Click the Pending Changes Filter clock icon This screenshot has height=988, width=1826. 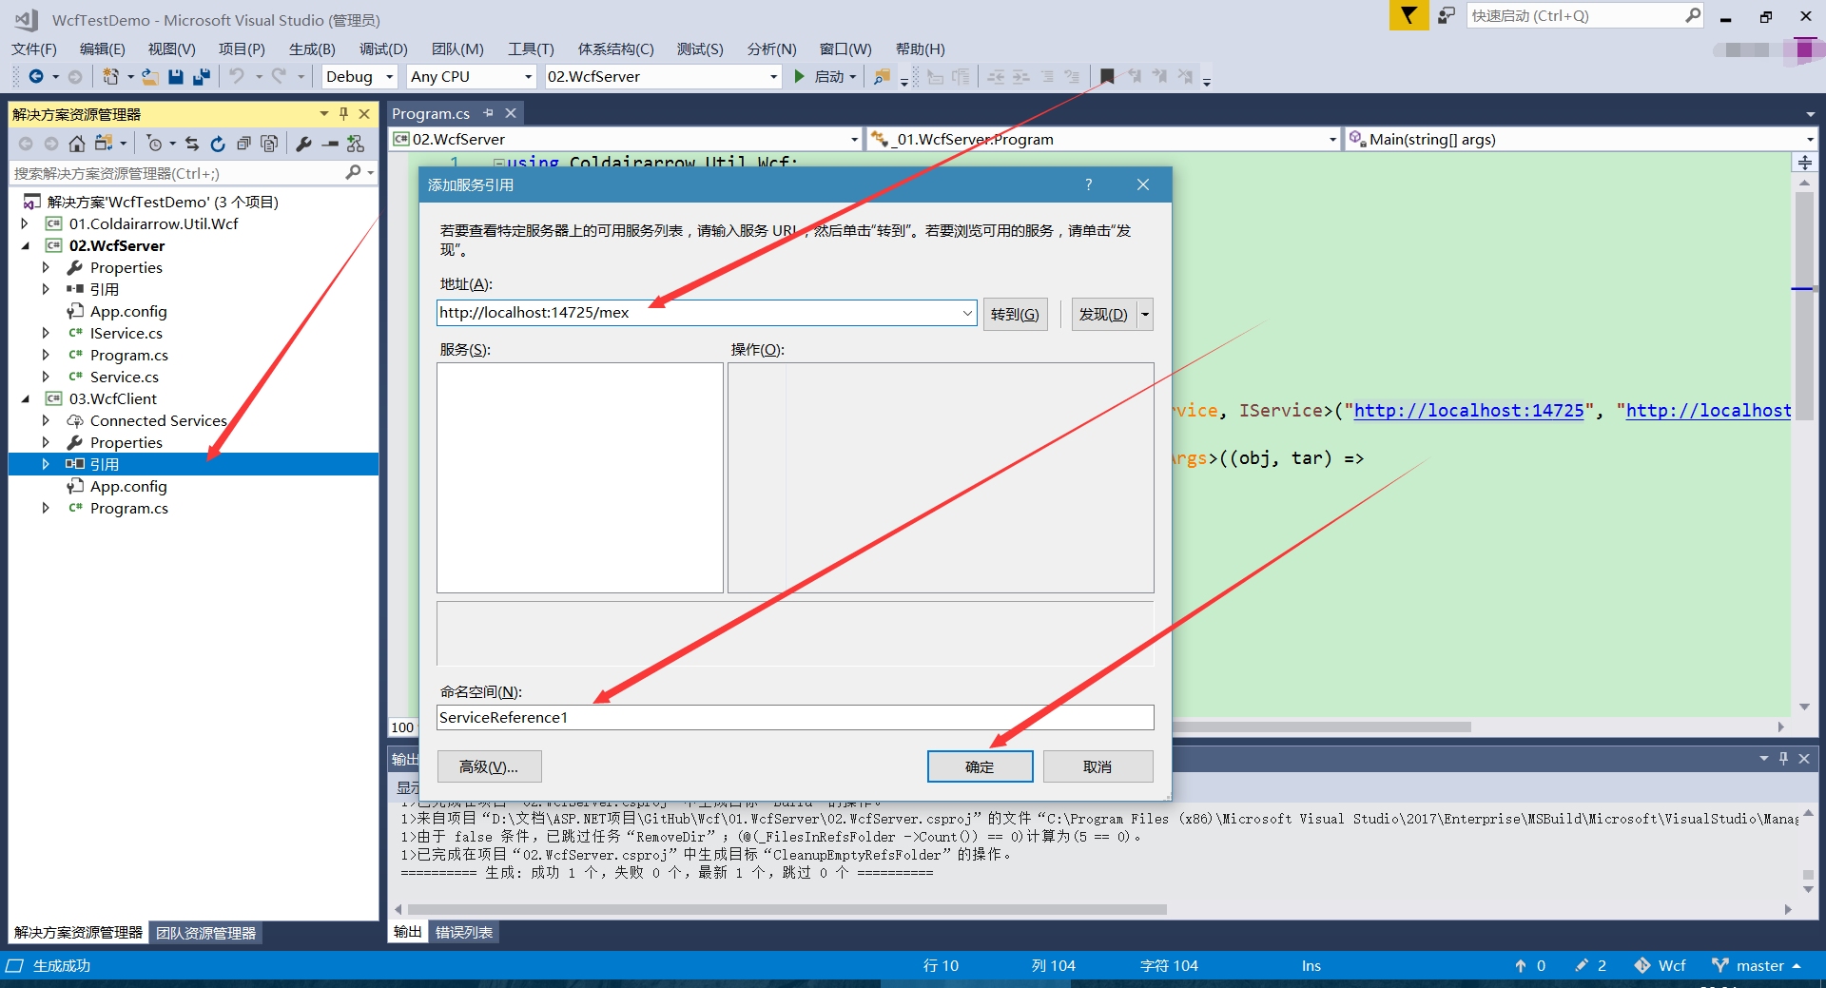(154, 144)
